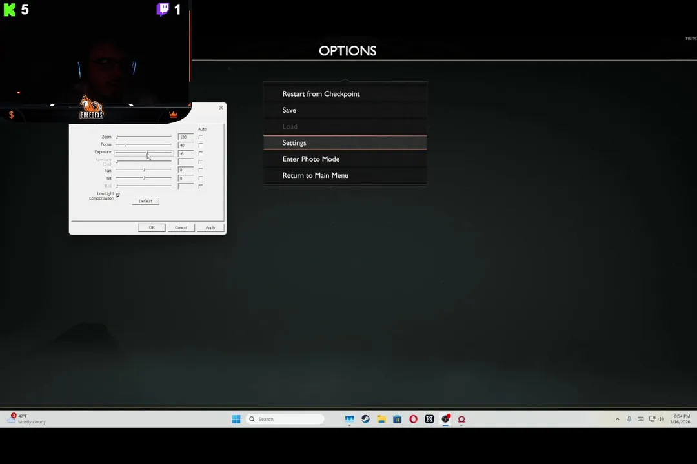Viewport: 697px width, 464px height.
Task: Uncheck Low Light Compensation
Action: tap(118, 195)
